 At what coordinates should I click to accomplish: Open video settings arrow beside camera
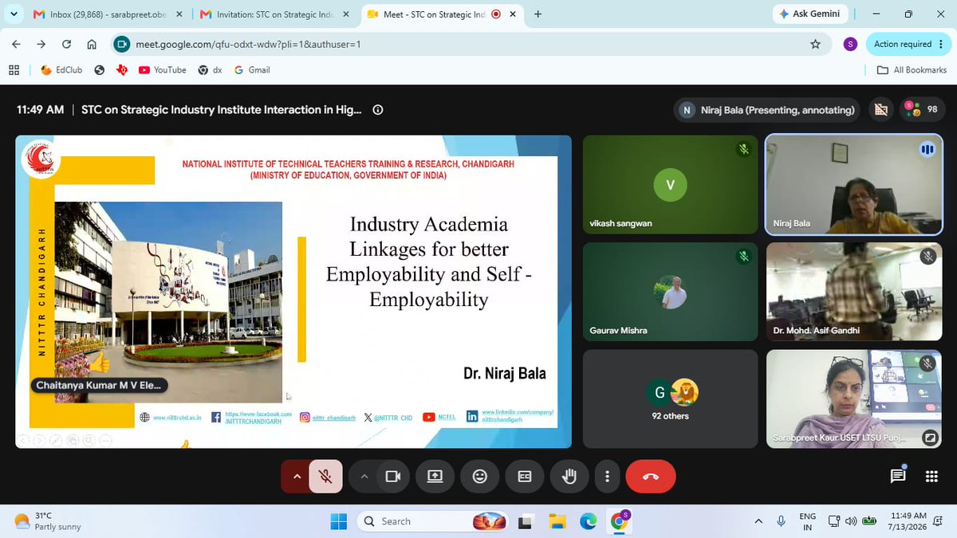[364, 477]
